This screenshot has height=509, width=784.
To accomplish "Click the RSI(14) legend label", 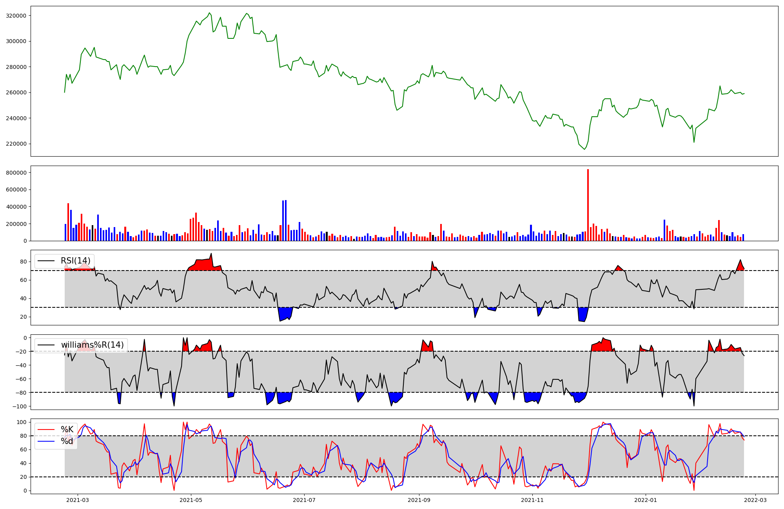I will 75,261.
